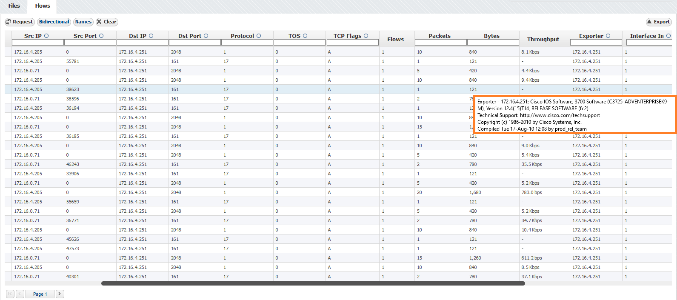Go to the next page arrow
This screenshot has width=677, height=300.
tap(60, 294)
